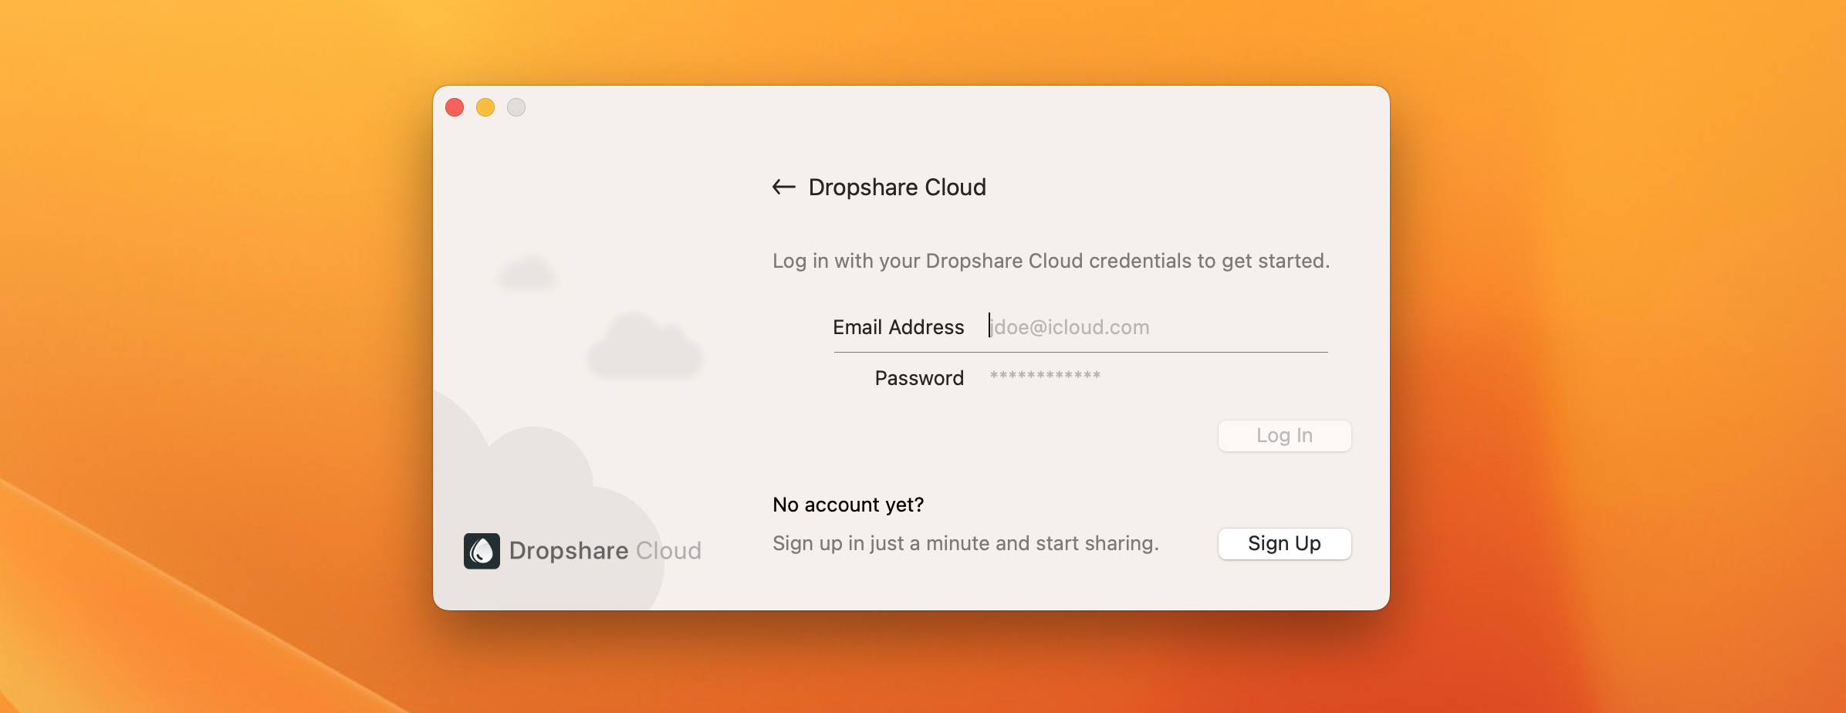Click the "No account yet?" text
Screen dimensions: 1846x713
click(848, 505)
